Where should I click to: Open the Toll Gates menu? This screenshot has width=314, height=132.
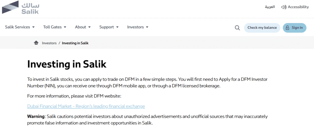coord(55,27)
